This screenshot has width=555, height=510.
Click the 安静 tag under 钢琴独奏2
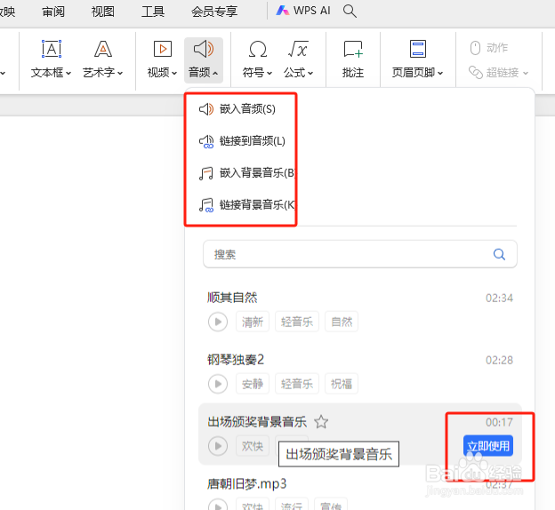(x=253, y=384)
